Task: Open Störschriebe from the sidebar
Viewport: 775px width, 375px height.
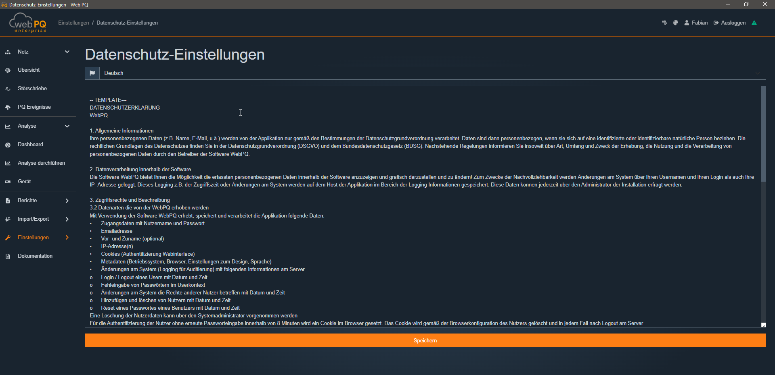Action: tap(32, 89)
